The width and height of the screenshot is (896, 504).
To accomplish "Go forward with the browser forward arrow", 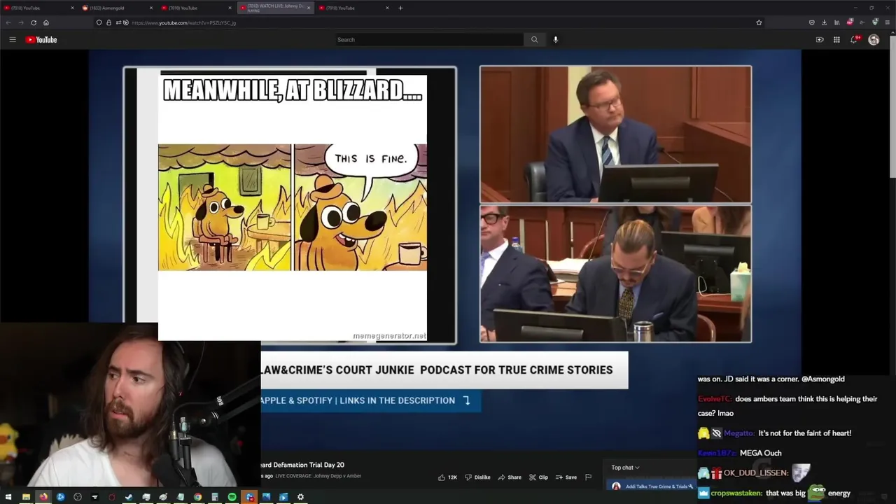I will pyautogui.click(x=21, y=22).
